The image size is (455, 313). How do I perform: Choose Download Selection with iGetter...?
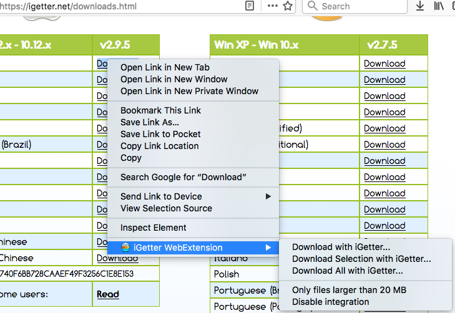[x=365, y=259]
